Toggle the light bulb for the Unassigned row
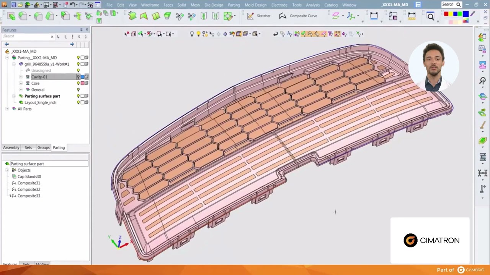490x275 pixels. pyautogui.click(x=78, y=71)
